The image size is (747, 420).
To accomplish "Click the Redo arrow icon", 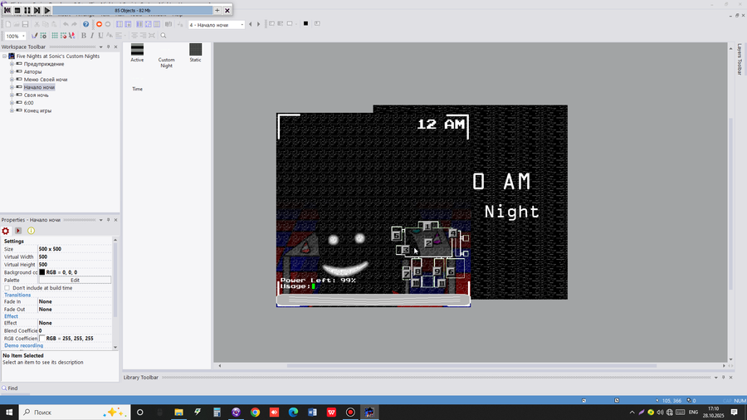I will (74, 24).
